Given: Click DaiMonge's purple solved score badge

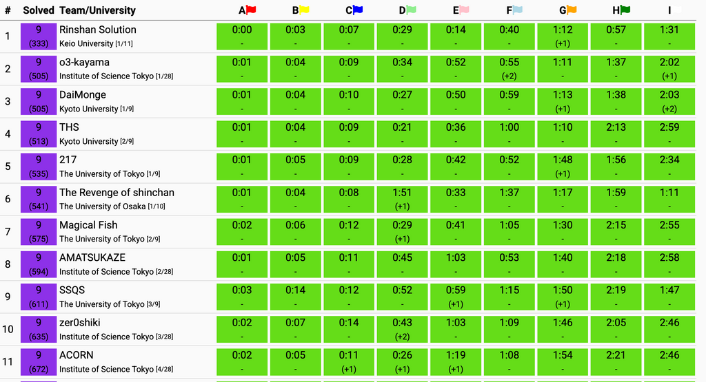Looking at the screenshot, I should coord(38,101).
